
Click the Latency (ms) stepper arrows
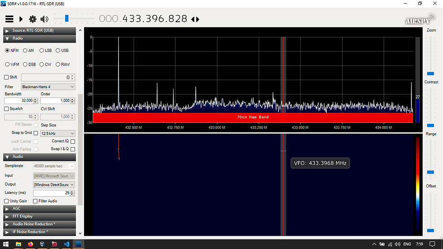tap(72, 193)
